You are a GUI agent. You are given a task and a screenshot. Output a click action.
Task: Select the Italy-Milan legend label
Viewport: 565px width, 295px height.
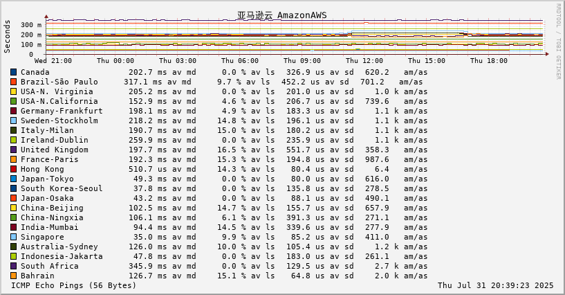tap(47, 130)
